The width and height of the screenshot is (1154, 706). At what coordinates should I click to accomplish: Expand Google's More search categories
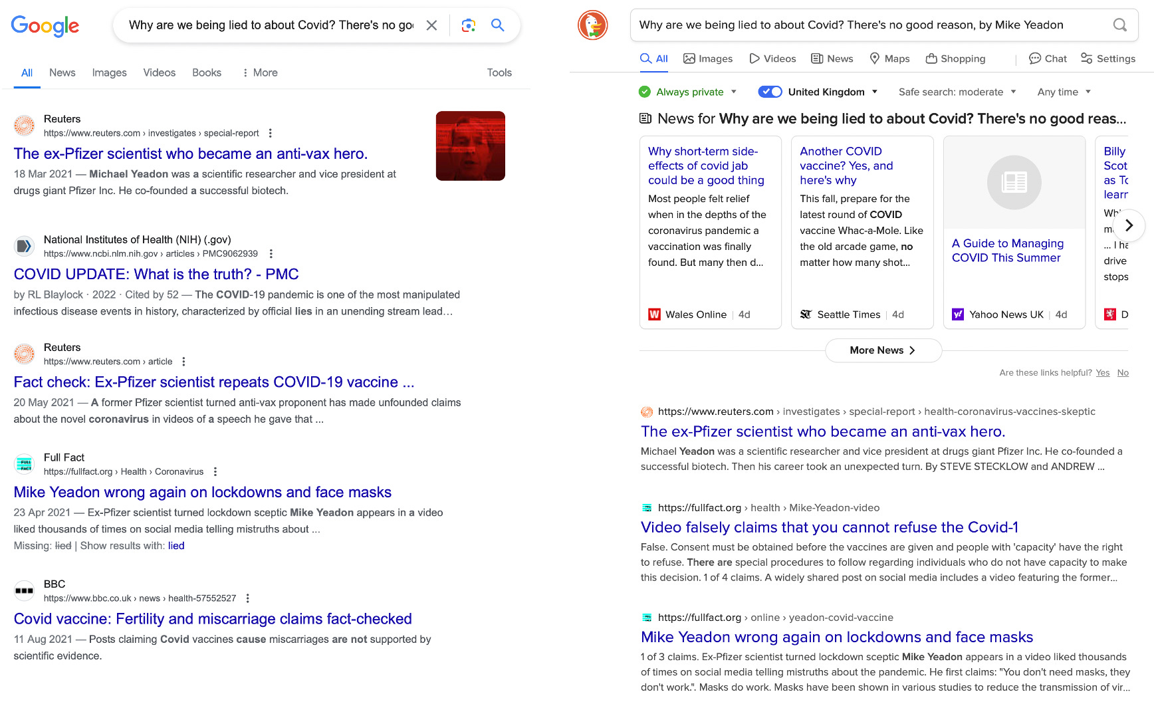pyautogui.click(x=260, y=72)
